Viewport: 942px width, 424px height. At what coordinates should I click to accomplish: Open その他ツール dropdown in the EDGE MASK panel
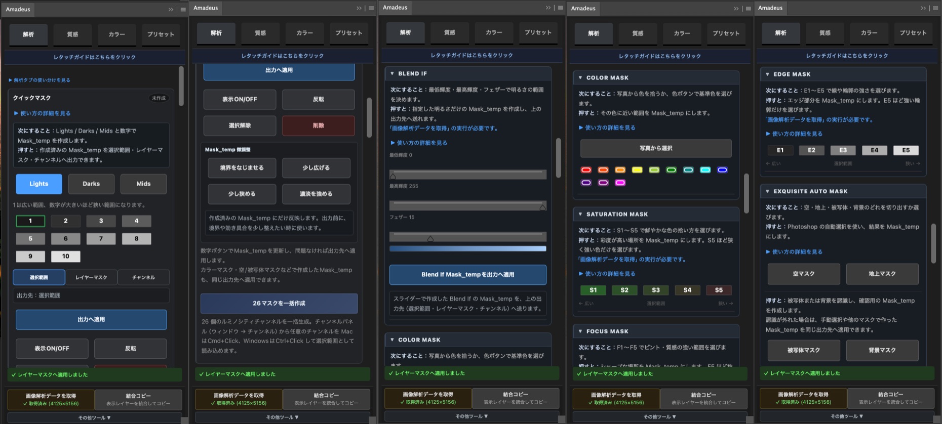point(847,416)
